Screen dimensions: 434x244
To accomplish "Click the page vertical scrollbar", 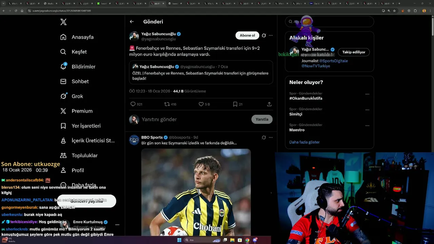I will (432, 27).
